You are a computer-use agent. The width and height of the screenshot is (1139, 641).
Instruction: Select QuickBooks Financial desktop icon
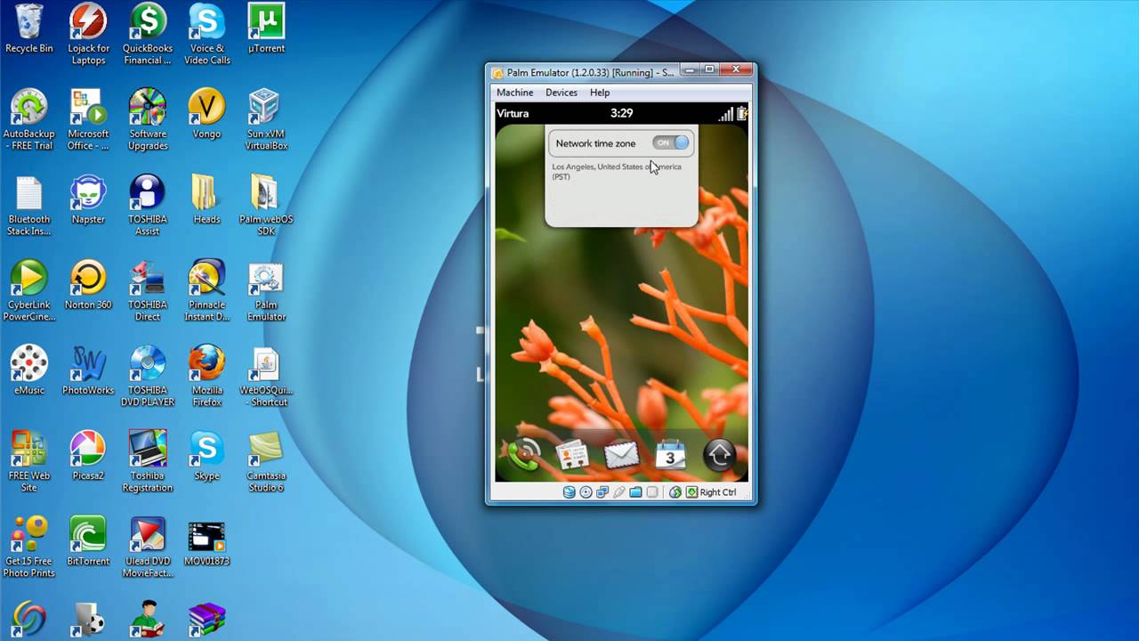pyautogui.click(x=148, y=35)
